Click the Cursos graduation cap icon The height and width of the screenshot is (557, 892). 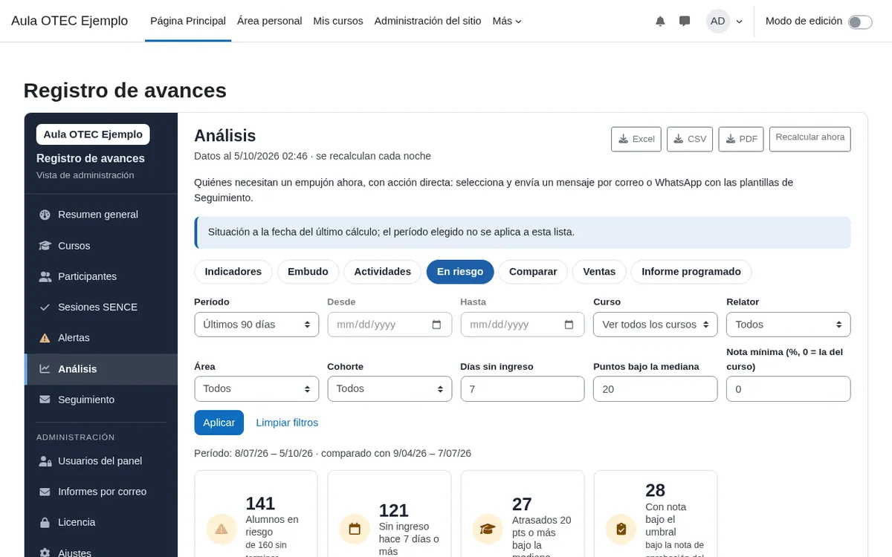[x=45, y=246]
